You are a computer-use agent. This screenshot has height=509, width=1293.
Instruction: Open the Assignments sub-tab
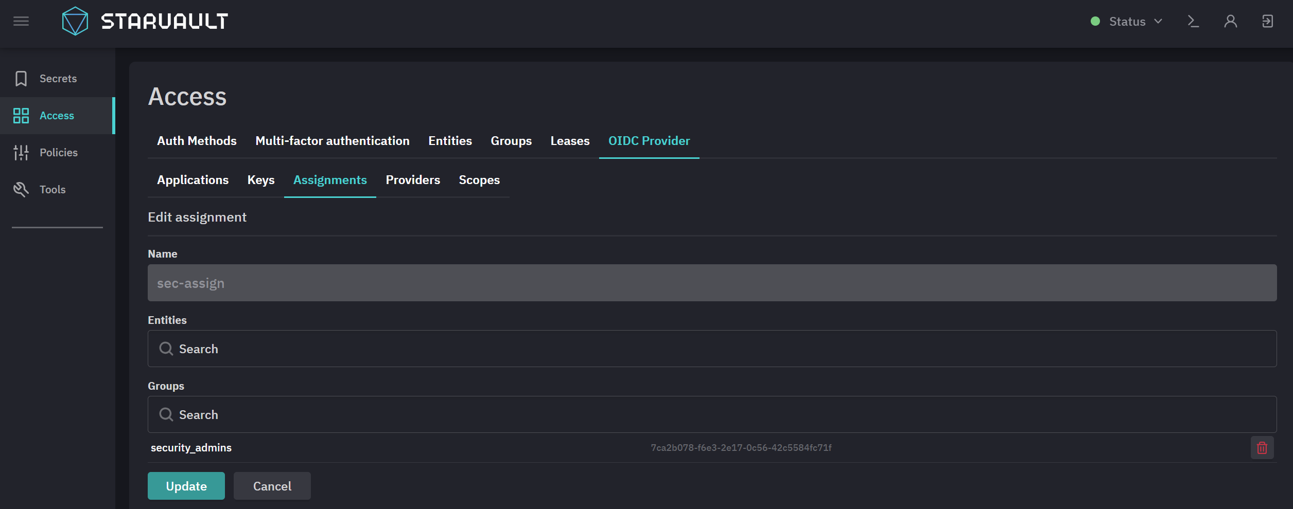tap(330, 180)
